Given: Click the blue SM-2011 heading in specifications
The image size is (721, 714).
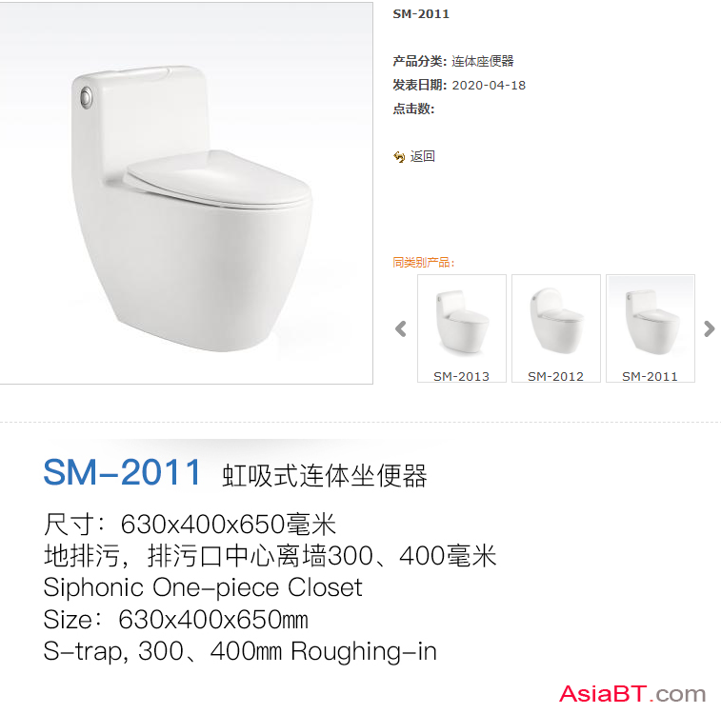Looking at the screenshot, I should click(122, 472).
